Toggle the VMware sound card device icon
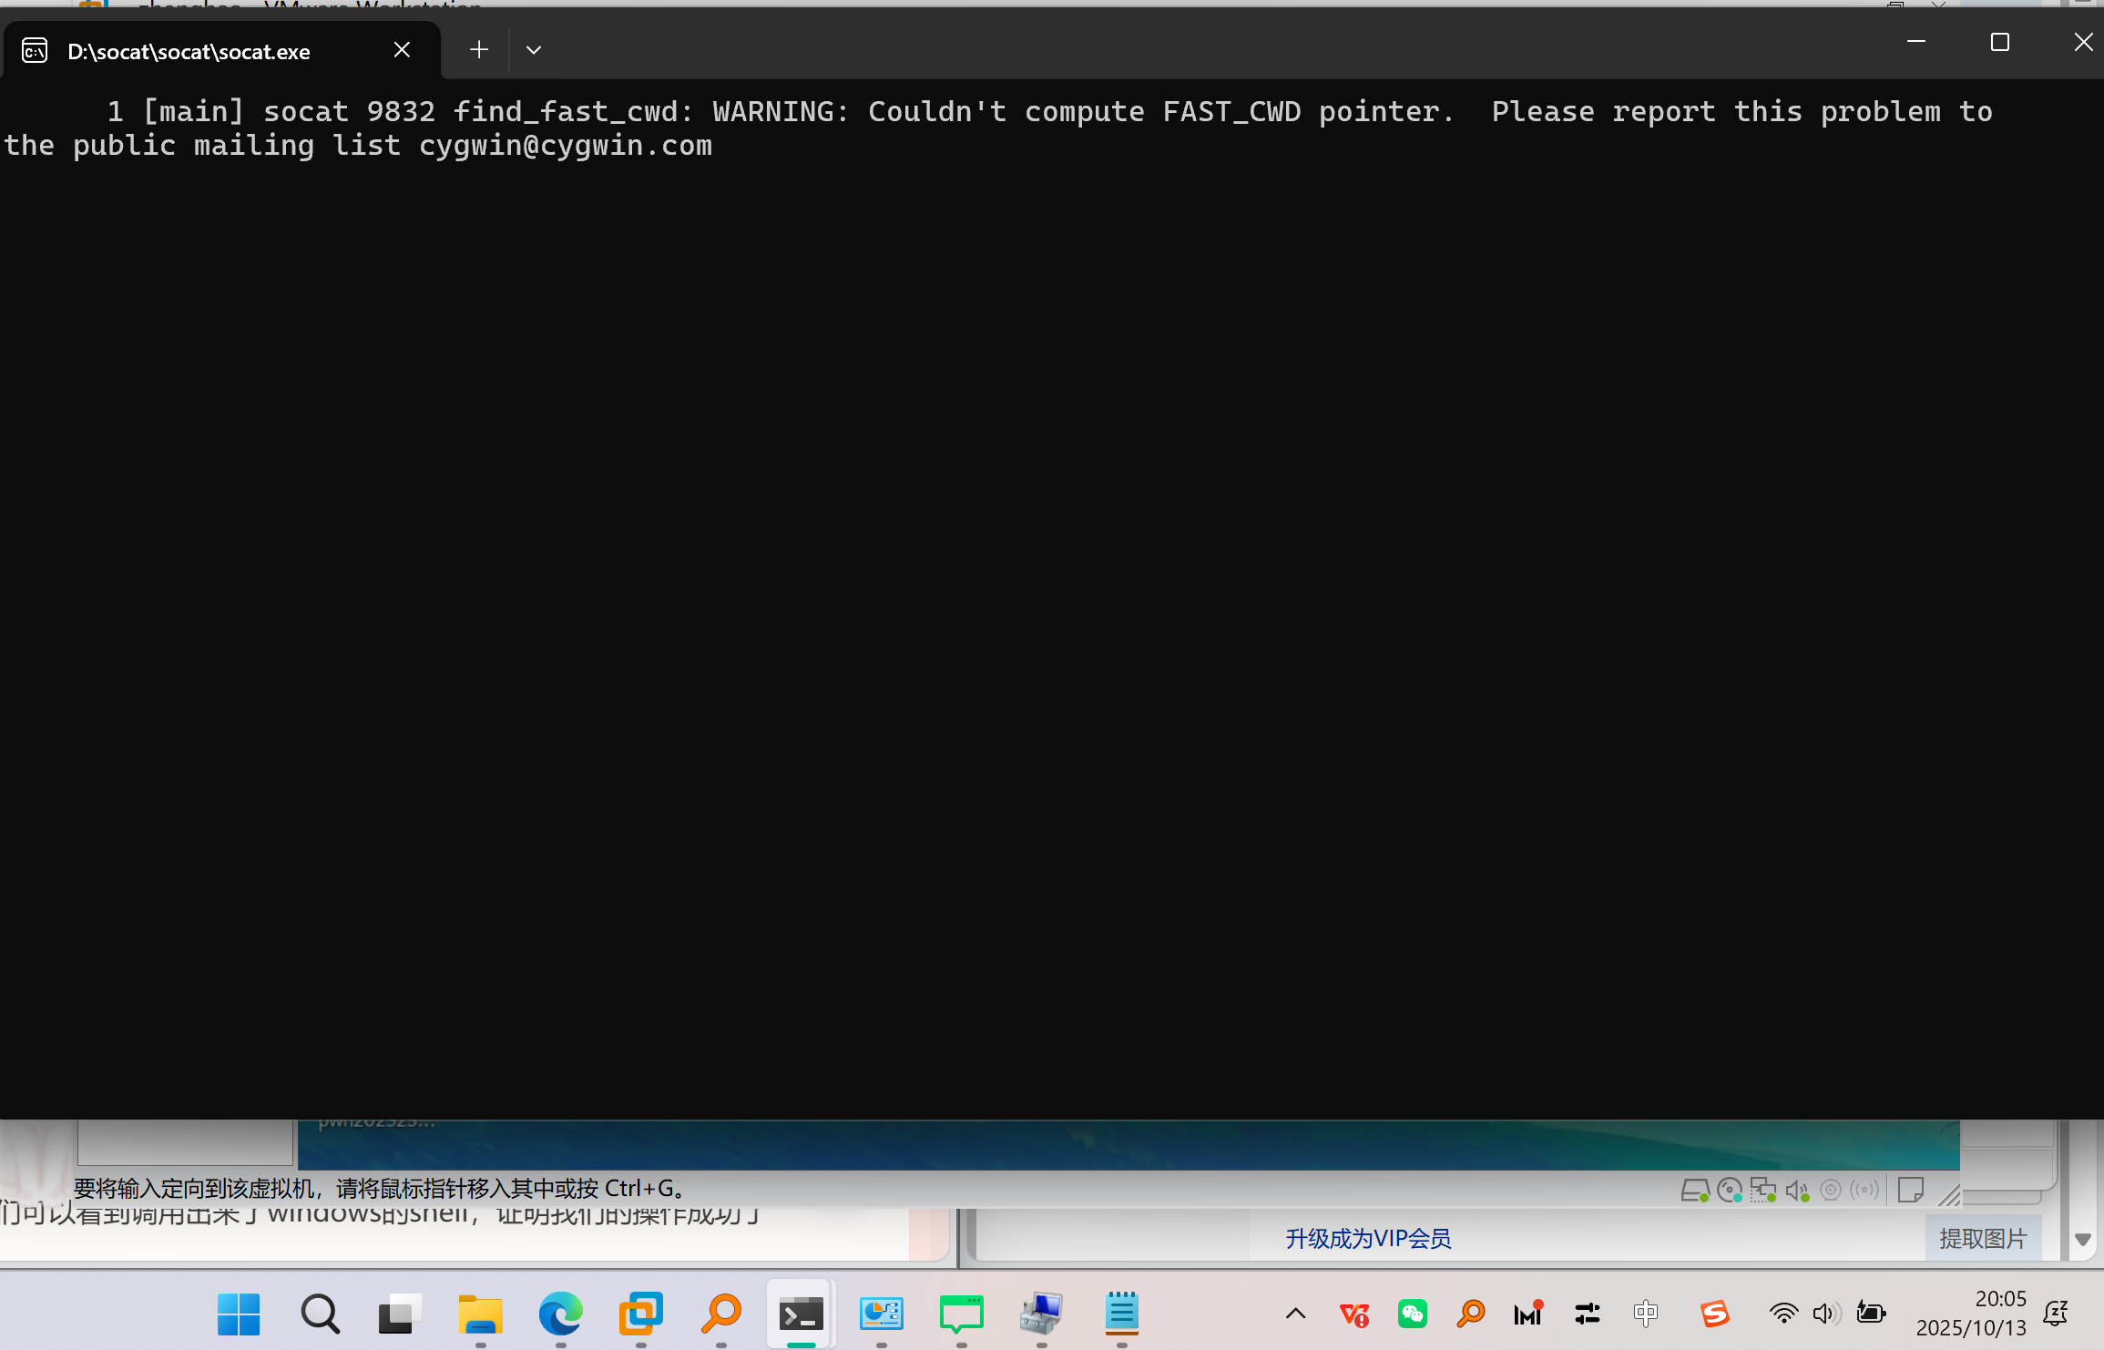Image resolution: width=2104 pixels, height=1350 pixels. click(1797, 1190)
